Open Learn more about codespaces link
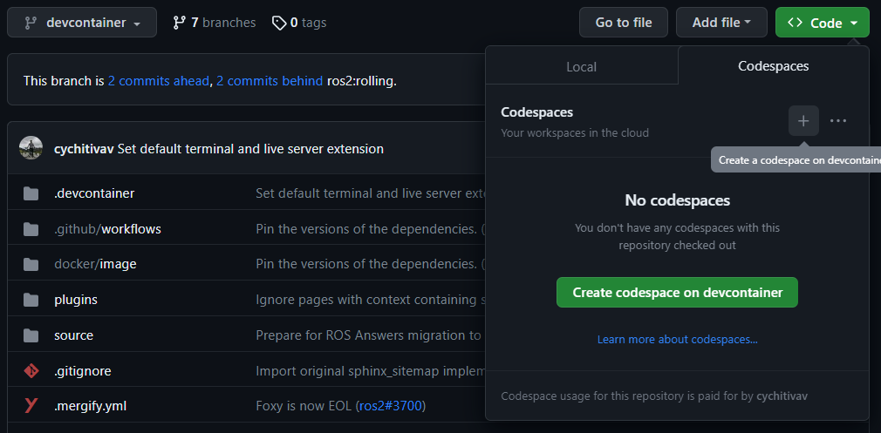 tap(677, 339)
